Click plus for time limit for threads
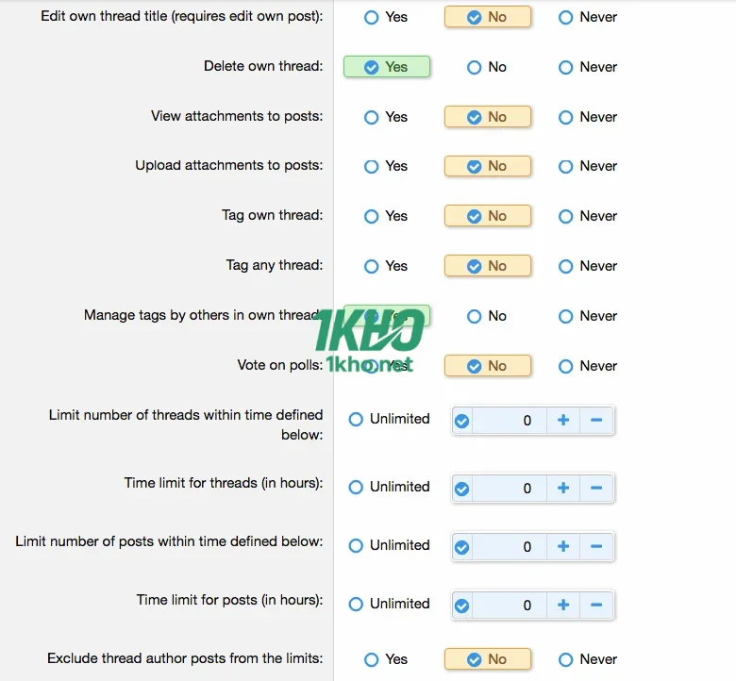 pyautogui.click(x=563, y=488)
